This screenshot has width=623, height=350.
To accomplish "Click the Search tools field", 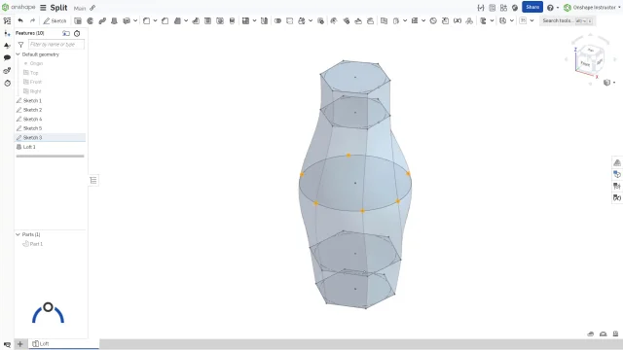I will (567, 20).
